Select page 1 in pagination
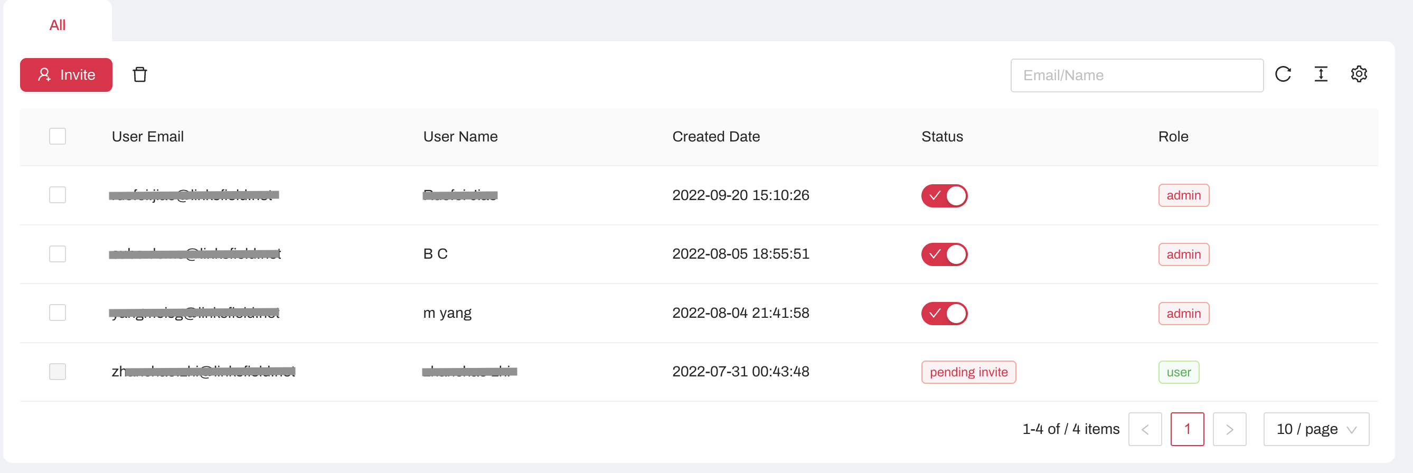Image resolution: width=1413 pixels, height=473 pixels. (x=1188, y=429)
